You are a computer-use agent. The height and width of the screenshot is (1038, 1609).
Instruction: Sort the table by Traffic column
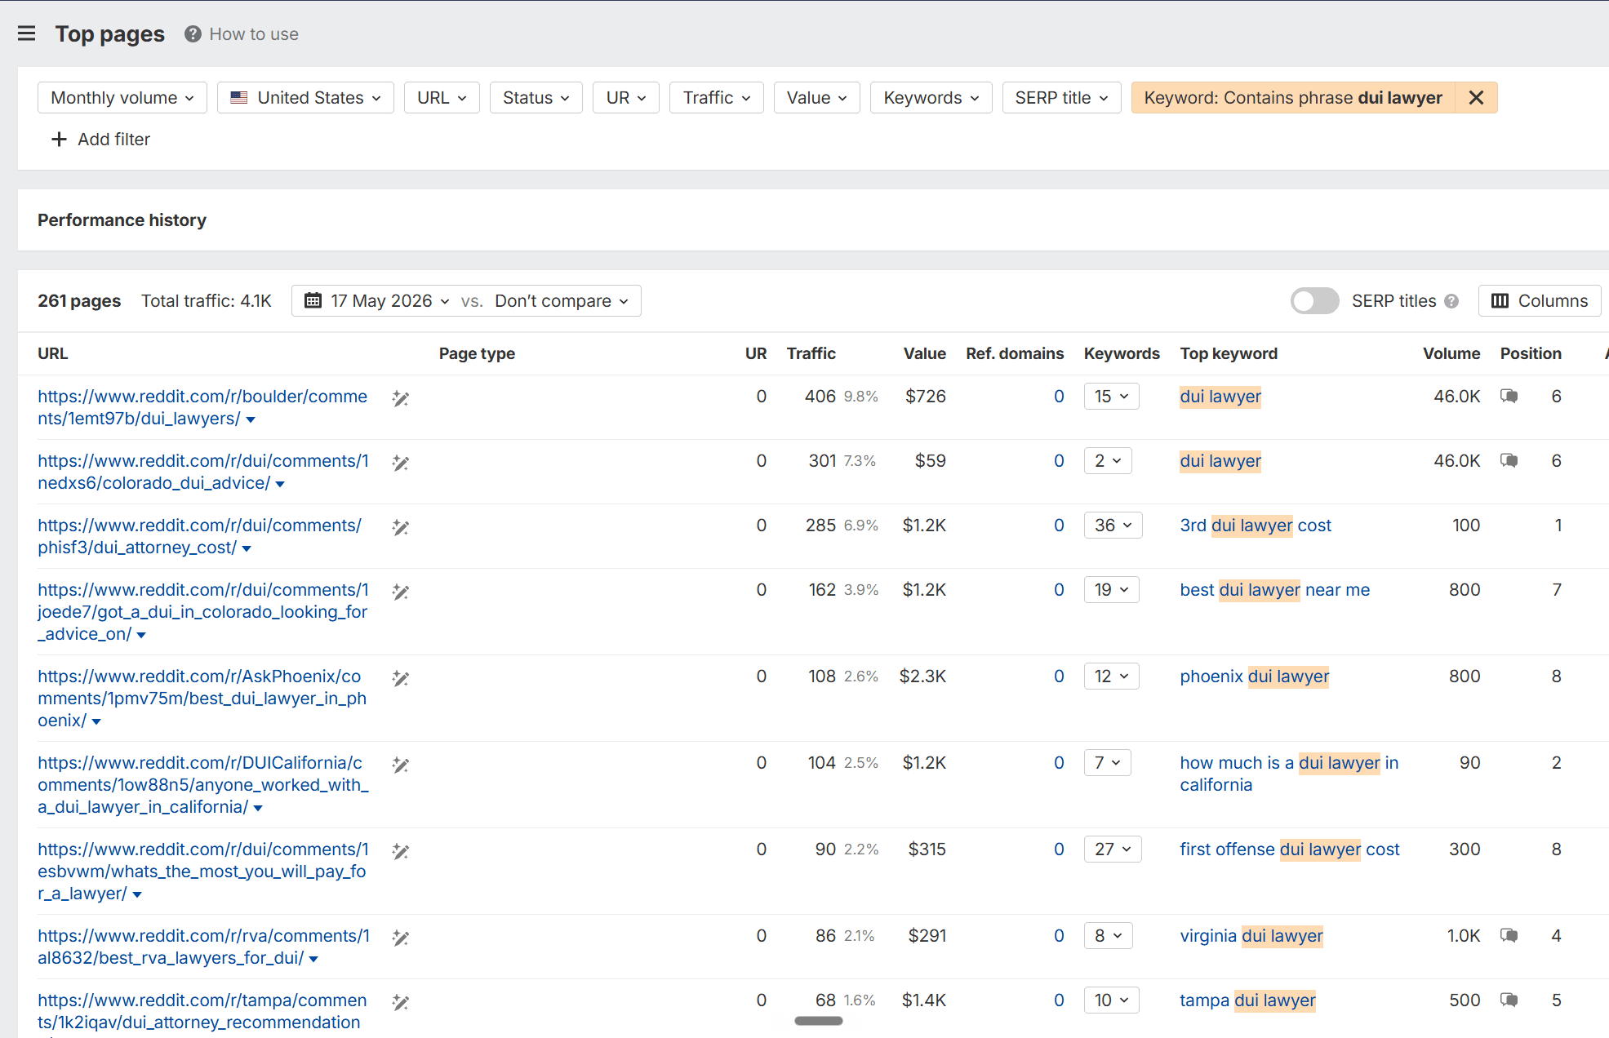click(x=811, y=353)
